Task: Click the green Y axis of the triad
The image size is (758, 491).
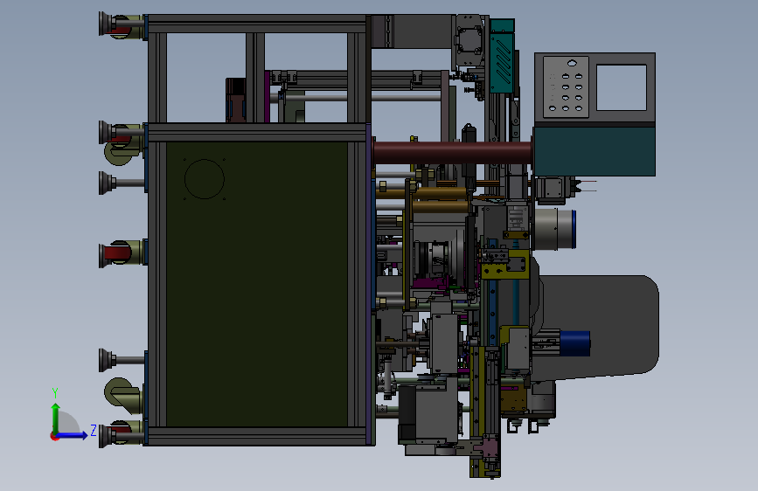Action: [x=56, y=418]
